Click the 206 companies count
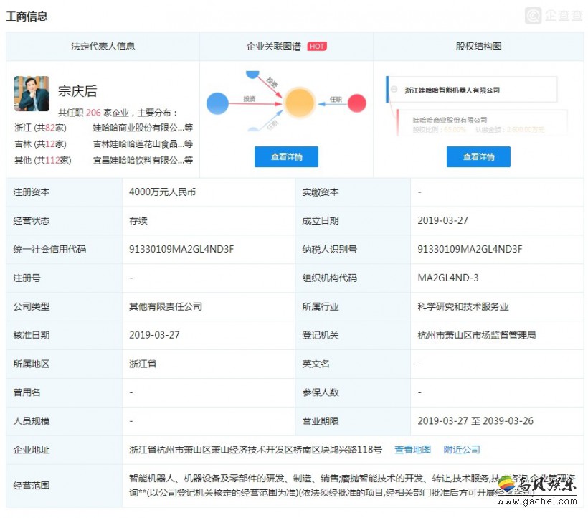The height and width of the screenshot is (518, 588). click(93, 113)
